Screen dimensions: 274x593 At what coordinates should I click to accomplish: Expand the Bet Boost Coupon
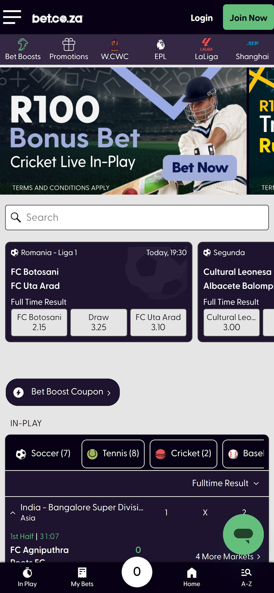(x=62, y=392)
